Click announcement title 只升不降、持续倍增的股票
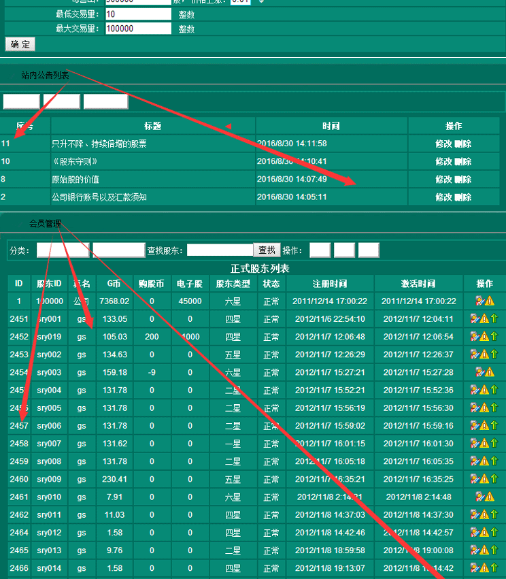 (99, 144)
